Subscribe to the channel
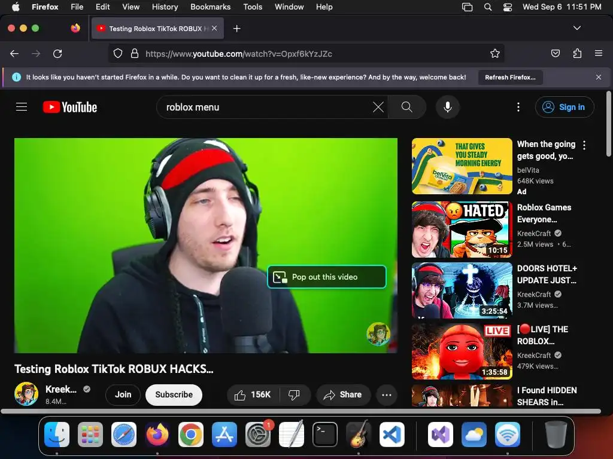Viewport: 613px width, 459px height. click(x=174, y=395)
